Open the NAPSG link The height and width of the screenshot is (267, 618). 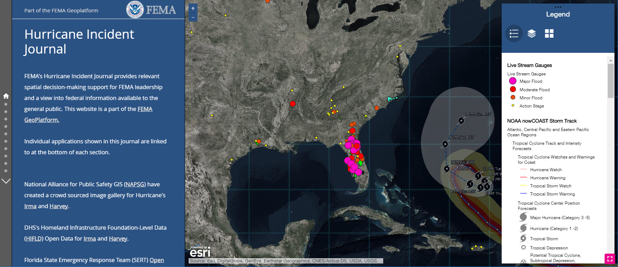pyautogui.click(x=135, y=184)
